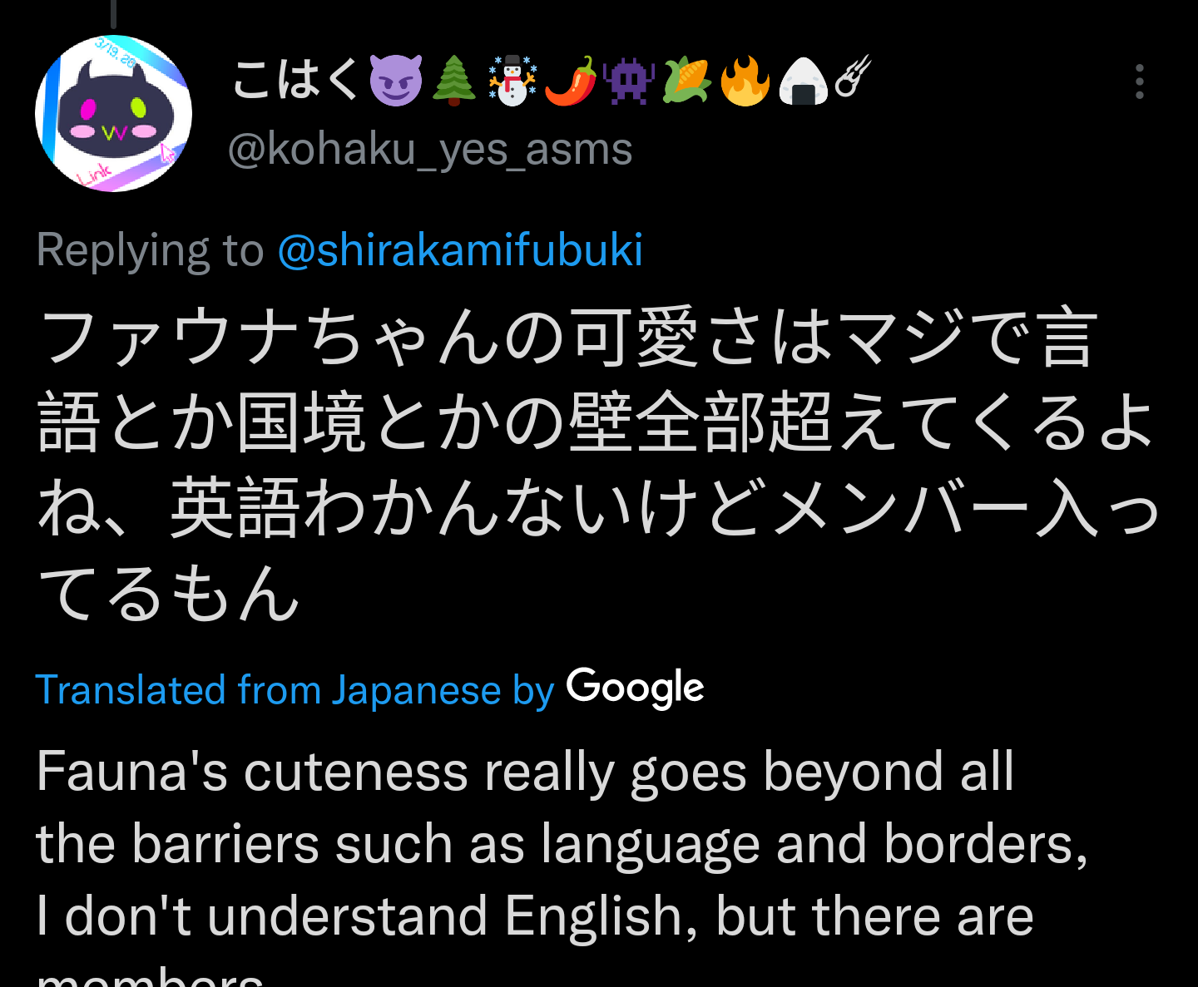
Task: Tap the こはく display name
Action: point(296,80)
